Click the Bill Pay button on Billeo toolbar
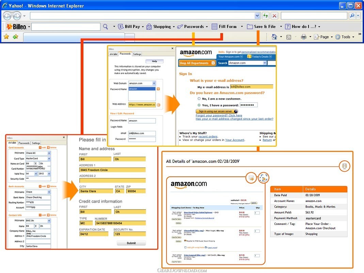The height and width of the screenshot is (273, 364). pyautogui.click(x=129, y=27)
